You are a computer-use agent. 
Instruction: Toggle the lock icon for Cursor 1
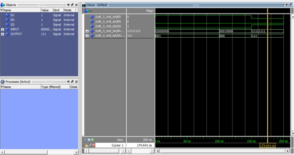[87, 145]
